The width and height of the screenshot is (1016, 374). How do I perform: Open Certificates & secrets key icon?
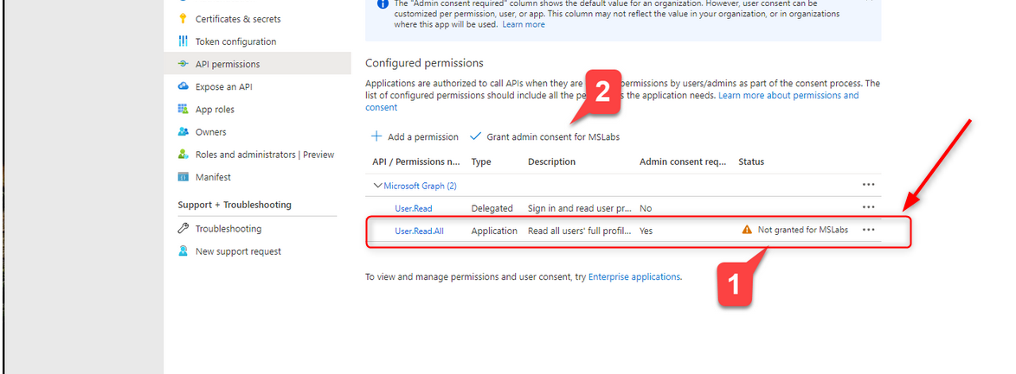click(183, 19)
